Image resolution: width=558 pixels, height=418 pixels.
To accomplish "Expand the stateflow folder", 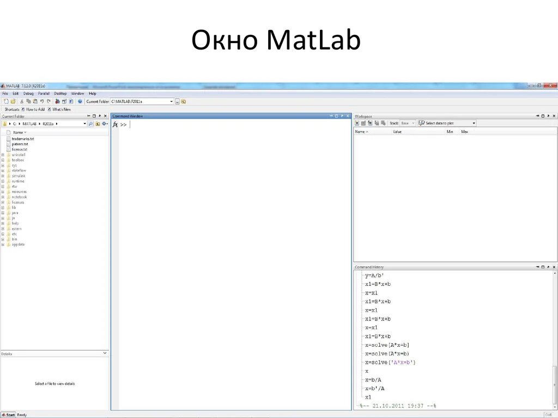I will 3,170.
